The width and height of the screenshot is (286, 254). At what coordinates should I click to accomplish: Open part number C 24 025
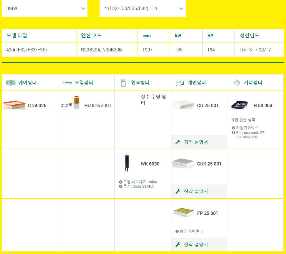(37, 105)
